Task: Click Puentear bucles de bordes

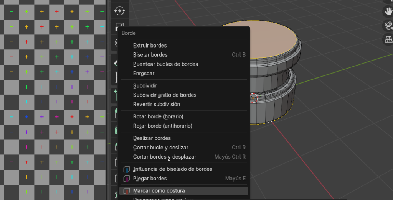Action: click(184, 64)
